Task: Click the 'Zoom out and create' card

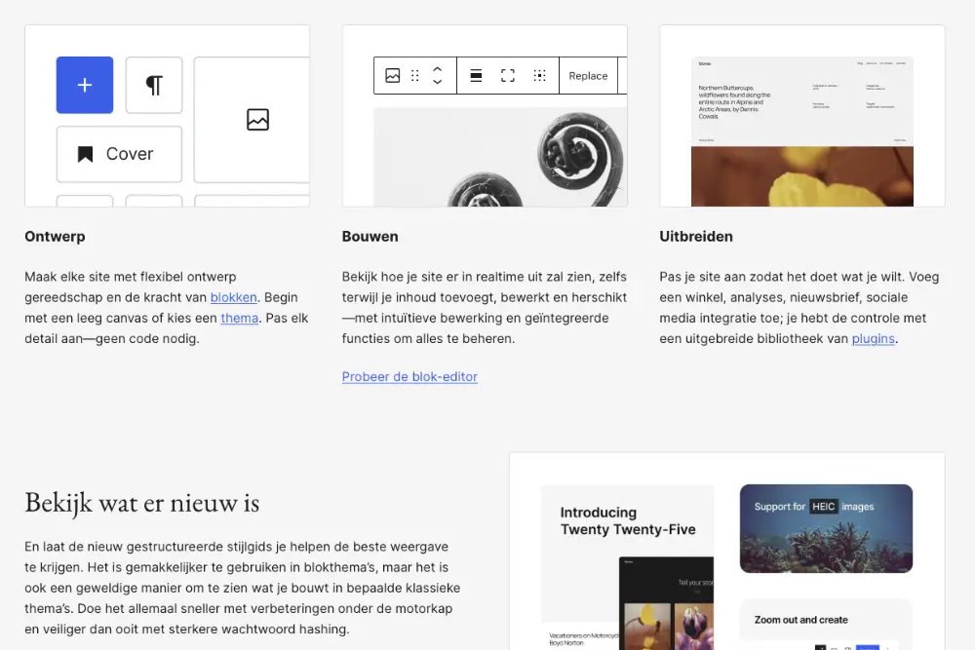Action: 826,624
